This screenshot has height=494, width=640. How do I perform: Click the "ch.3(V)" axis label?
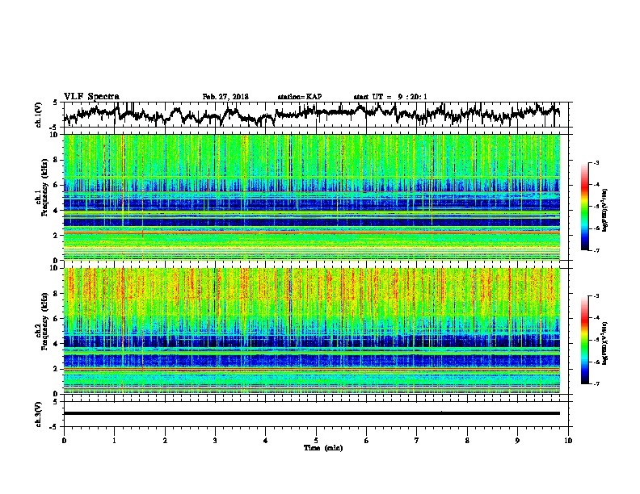point(38,414)
